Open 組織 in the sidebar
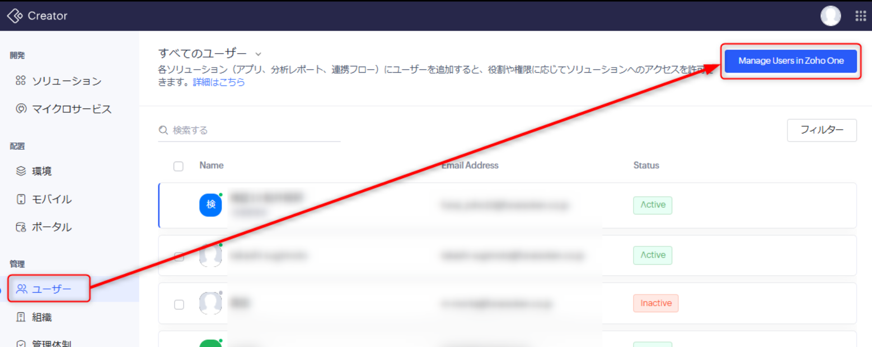This screenshot has width=872, height=347. pyautogui.click(x=42, y=317)
